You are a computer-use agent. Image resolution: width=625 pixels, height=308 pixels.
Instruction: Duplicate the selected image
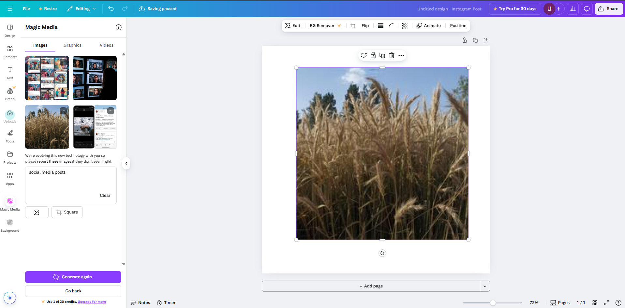point(382,55)
